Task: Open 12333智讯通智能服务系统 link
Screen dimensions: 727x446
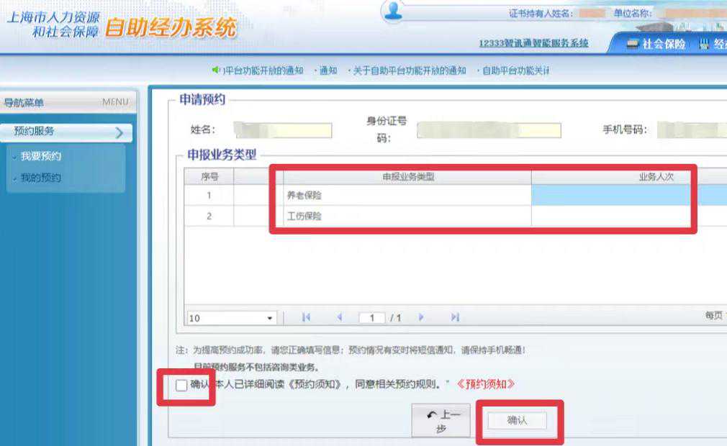Action: tap(533, 44)
